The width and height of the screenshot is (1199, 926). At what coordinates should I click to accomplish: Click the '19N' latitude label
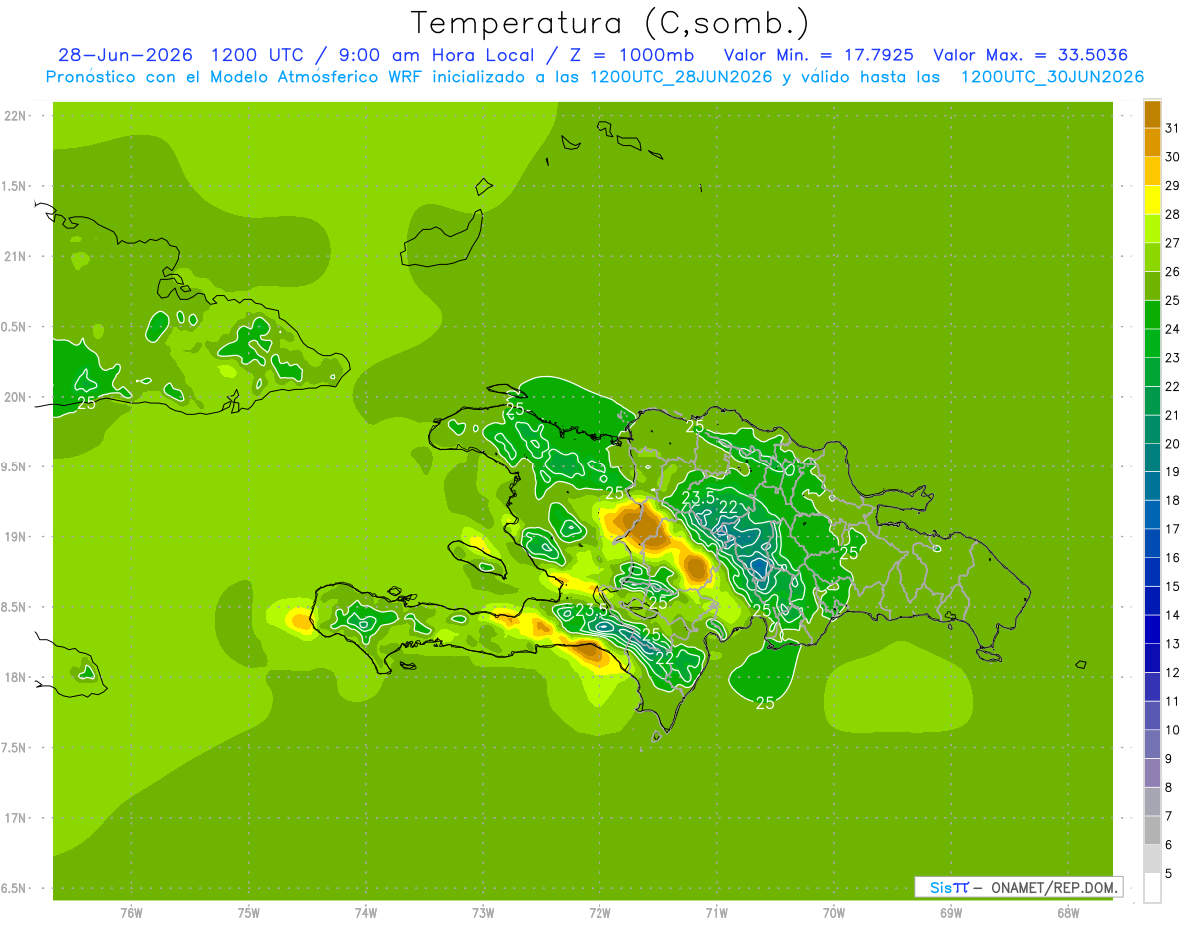tap(17, 536)
